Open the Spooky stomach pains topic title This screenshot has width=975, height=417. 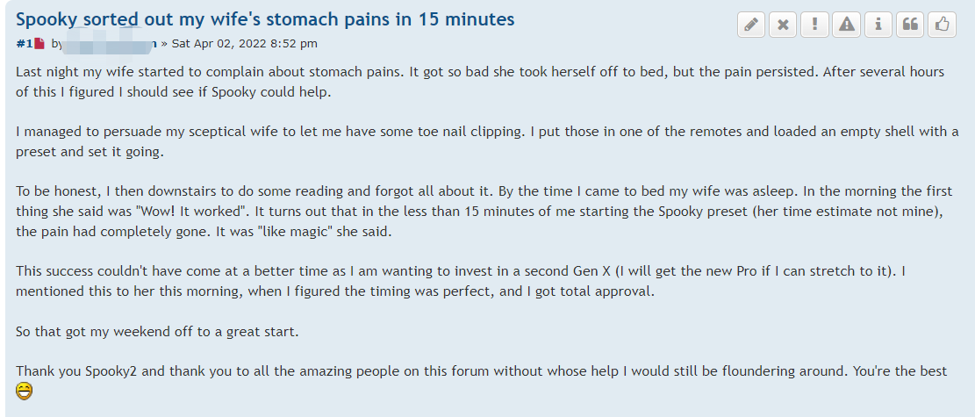click(266, 19)
